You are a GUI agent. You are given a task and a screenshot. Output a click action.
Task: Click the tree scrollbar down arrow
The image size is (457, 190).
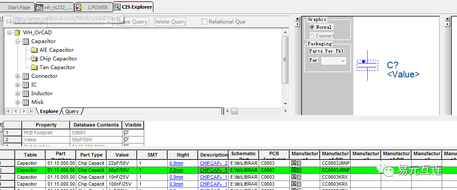coord(286,104)
